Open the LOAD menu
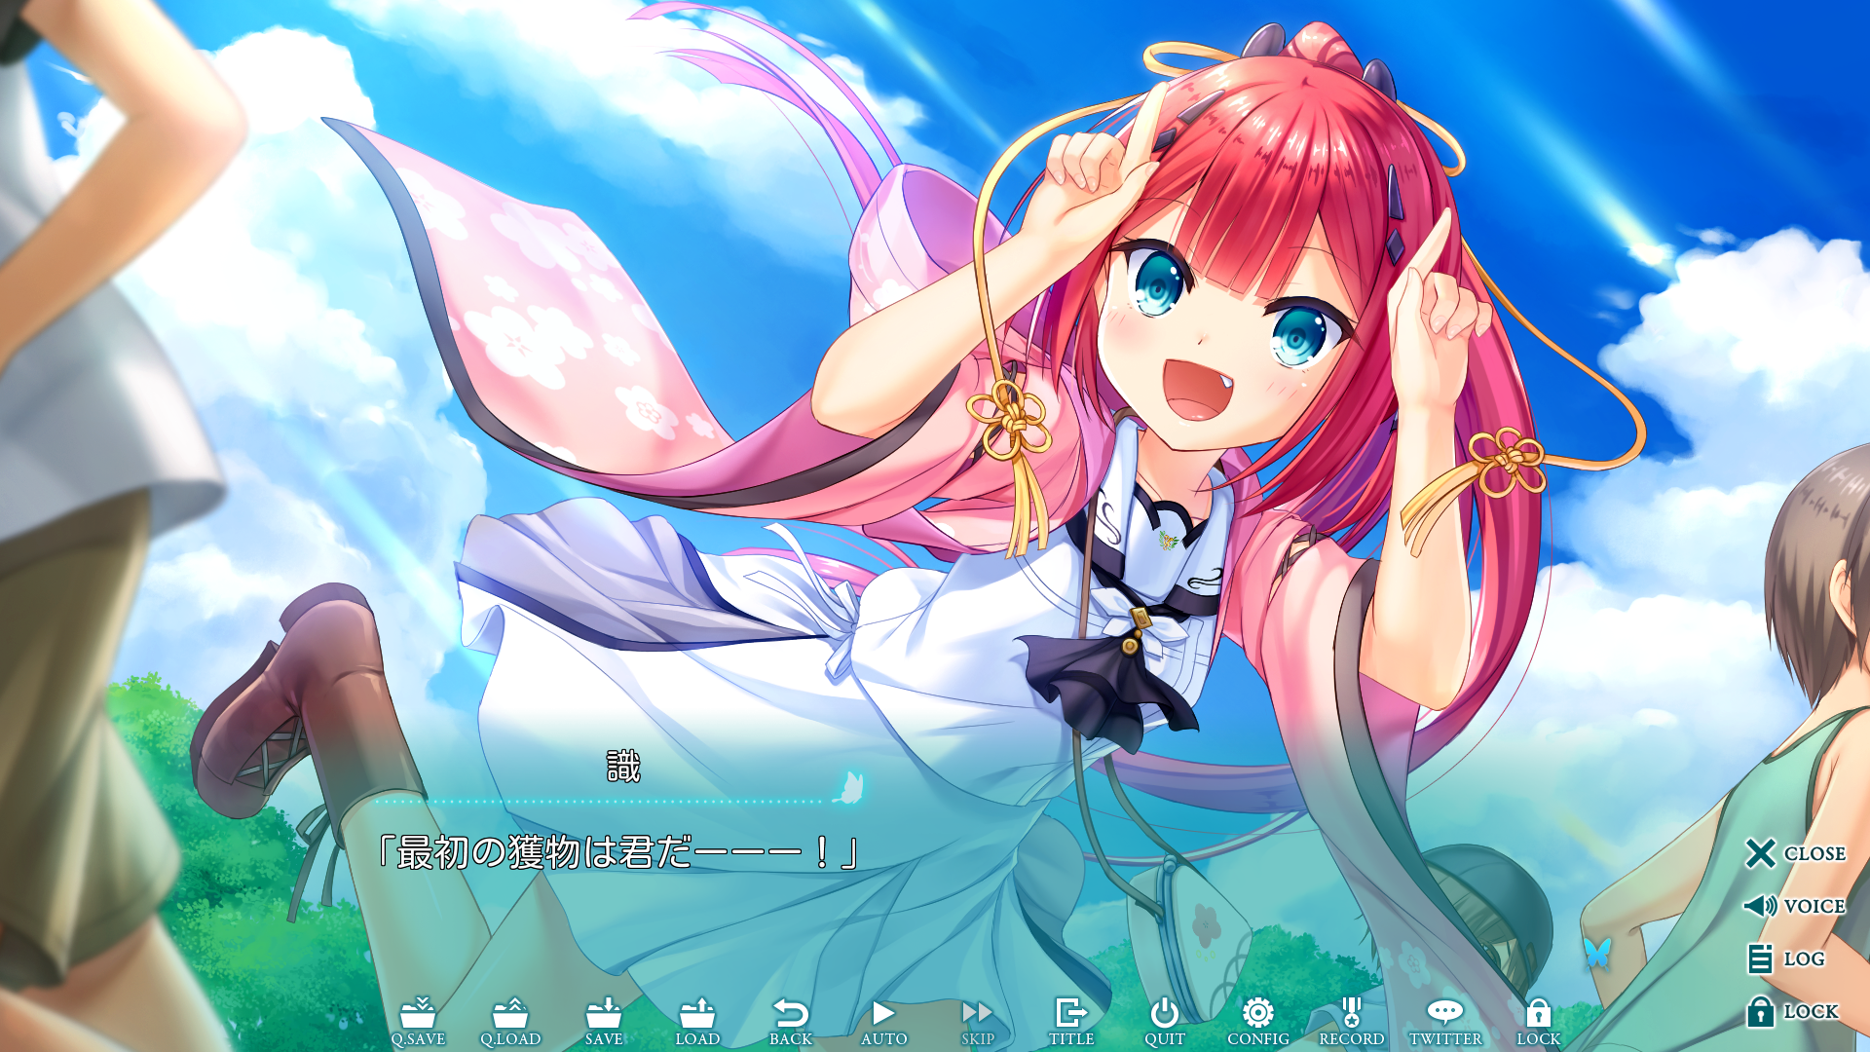Viewport: 1870px width, 1052px height. pyautogui.click(x=697, y=1022)
